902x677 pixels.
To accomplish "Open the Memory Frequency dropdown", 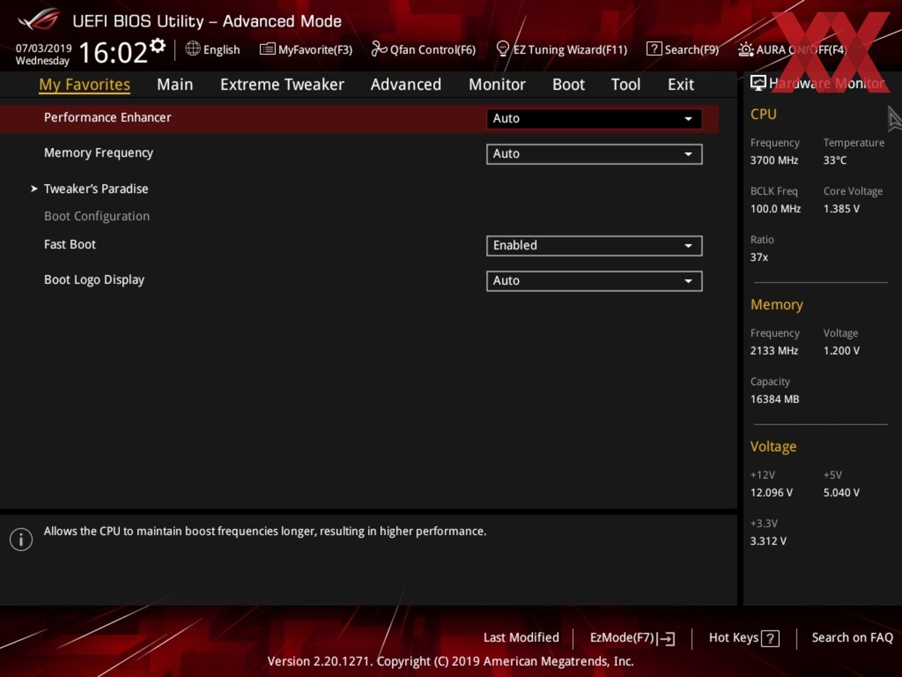I will click(x=594, y=153).
